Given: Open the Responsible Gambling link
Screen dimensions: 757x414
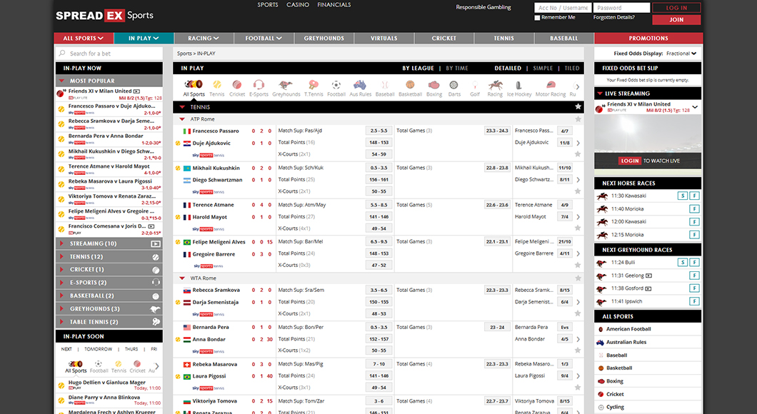Looking at the screenshot, I should (483, 7).
